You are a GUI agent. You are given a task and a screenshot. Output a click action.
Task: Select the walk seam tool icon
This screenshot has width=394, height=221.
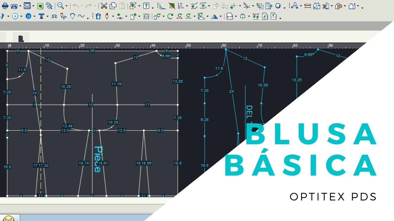pyautogui.click(x=294, y=6)
